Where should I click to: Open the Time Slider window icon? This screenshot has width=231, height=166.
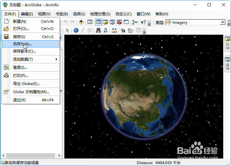tap(139, 30)
